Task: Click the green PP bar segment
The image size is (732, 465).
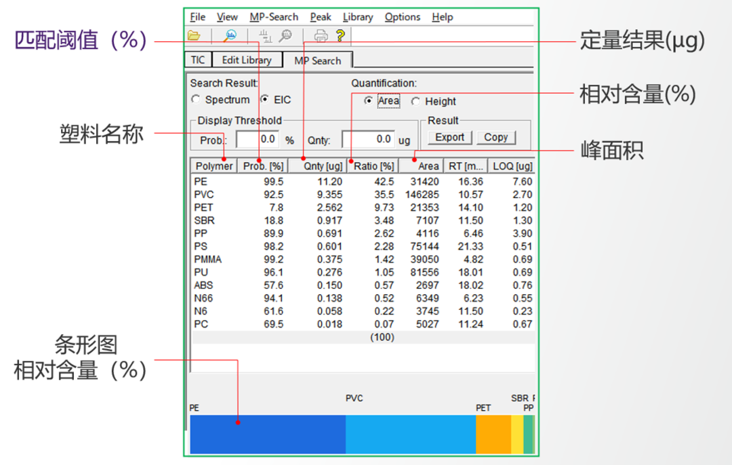Action: (528, 434)
